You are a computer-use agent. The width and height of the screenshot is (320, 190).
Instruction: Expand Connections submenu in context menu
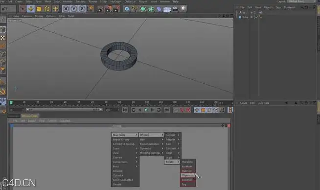click(125, 162)
